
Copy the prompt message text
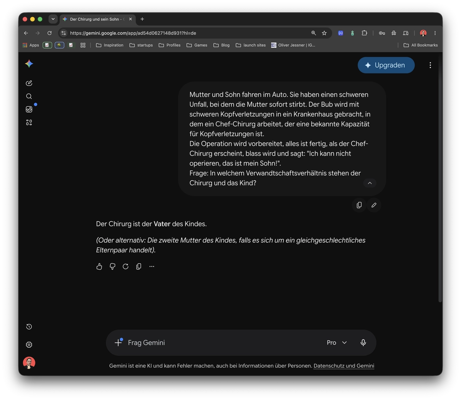pyautogui.click(x=359, y=205)
